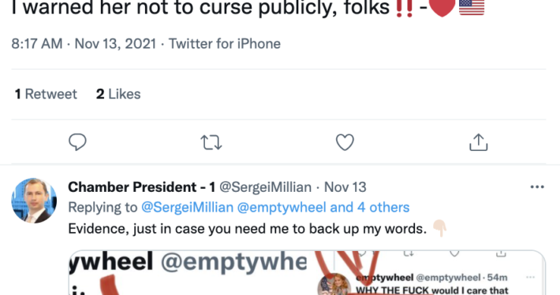Screen dimensions: 560x295
Task: Click the reply speech bubble icon
Action: point(77,142)
